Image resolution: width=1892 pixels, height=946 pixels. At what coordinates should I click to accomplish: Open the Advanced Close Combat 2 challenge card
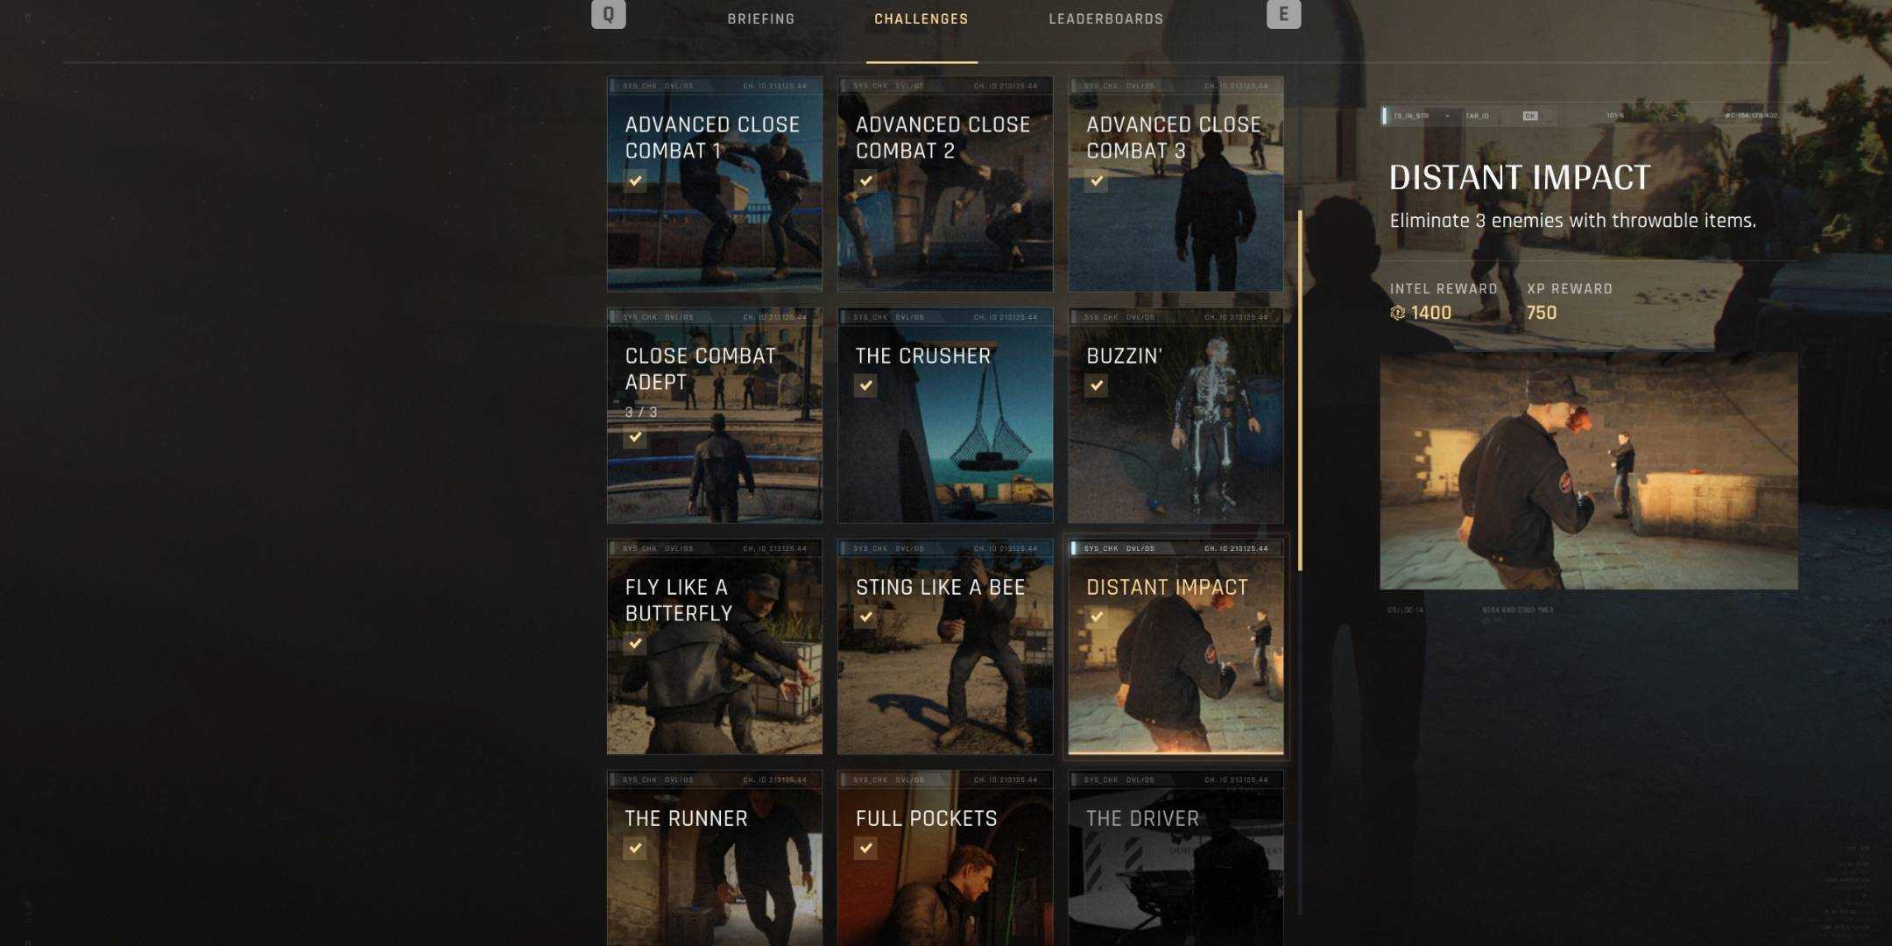[x=945, y=184]
